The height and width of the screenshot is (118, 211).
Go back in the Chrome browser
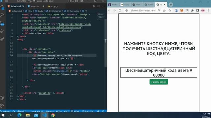tap(109, 10)
